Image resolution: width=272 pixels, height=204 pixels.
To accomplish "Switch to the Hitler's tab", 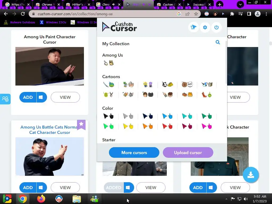I will (78, 5).
